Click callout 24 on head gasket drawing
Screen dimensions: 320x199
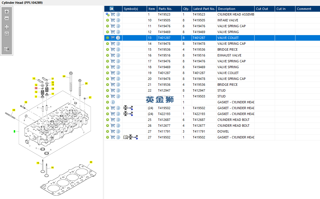click(91, 162)
